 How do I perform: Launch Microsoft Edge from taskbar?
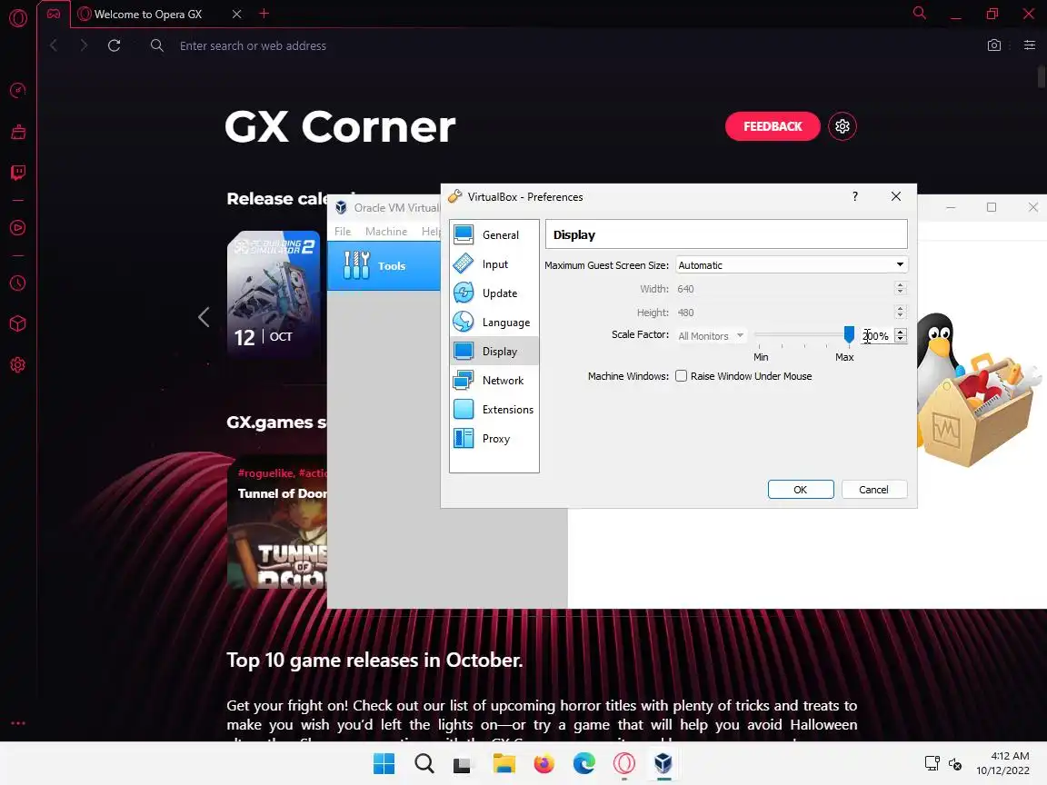[x=584, y=763]
